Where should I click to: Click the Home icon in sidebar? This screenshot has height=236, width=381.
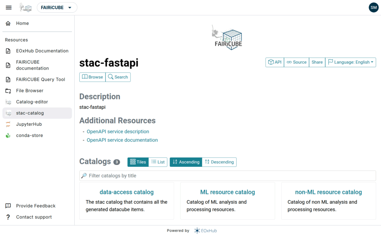[8, 23]
